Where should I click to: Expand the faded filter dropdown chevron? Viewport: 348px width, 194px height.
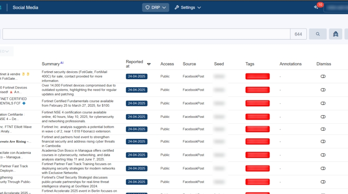tap(7, 51)
